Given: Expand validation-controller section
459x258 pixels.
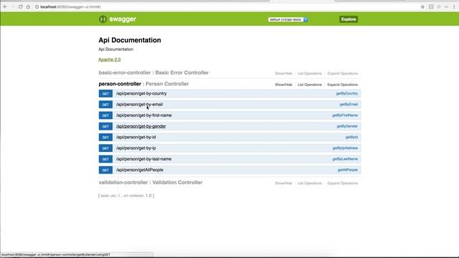Looking at the screenshot, I should pyautogui.click(x=151, y=183).
